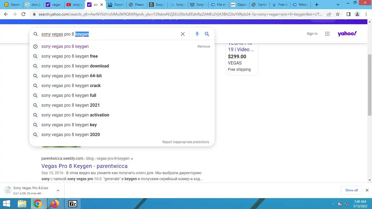Screen dimensions: 372x209
Task: Click the lock icon in address bar
Action: pos(34,14)
